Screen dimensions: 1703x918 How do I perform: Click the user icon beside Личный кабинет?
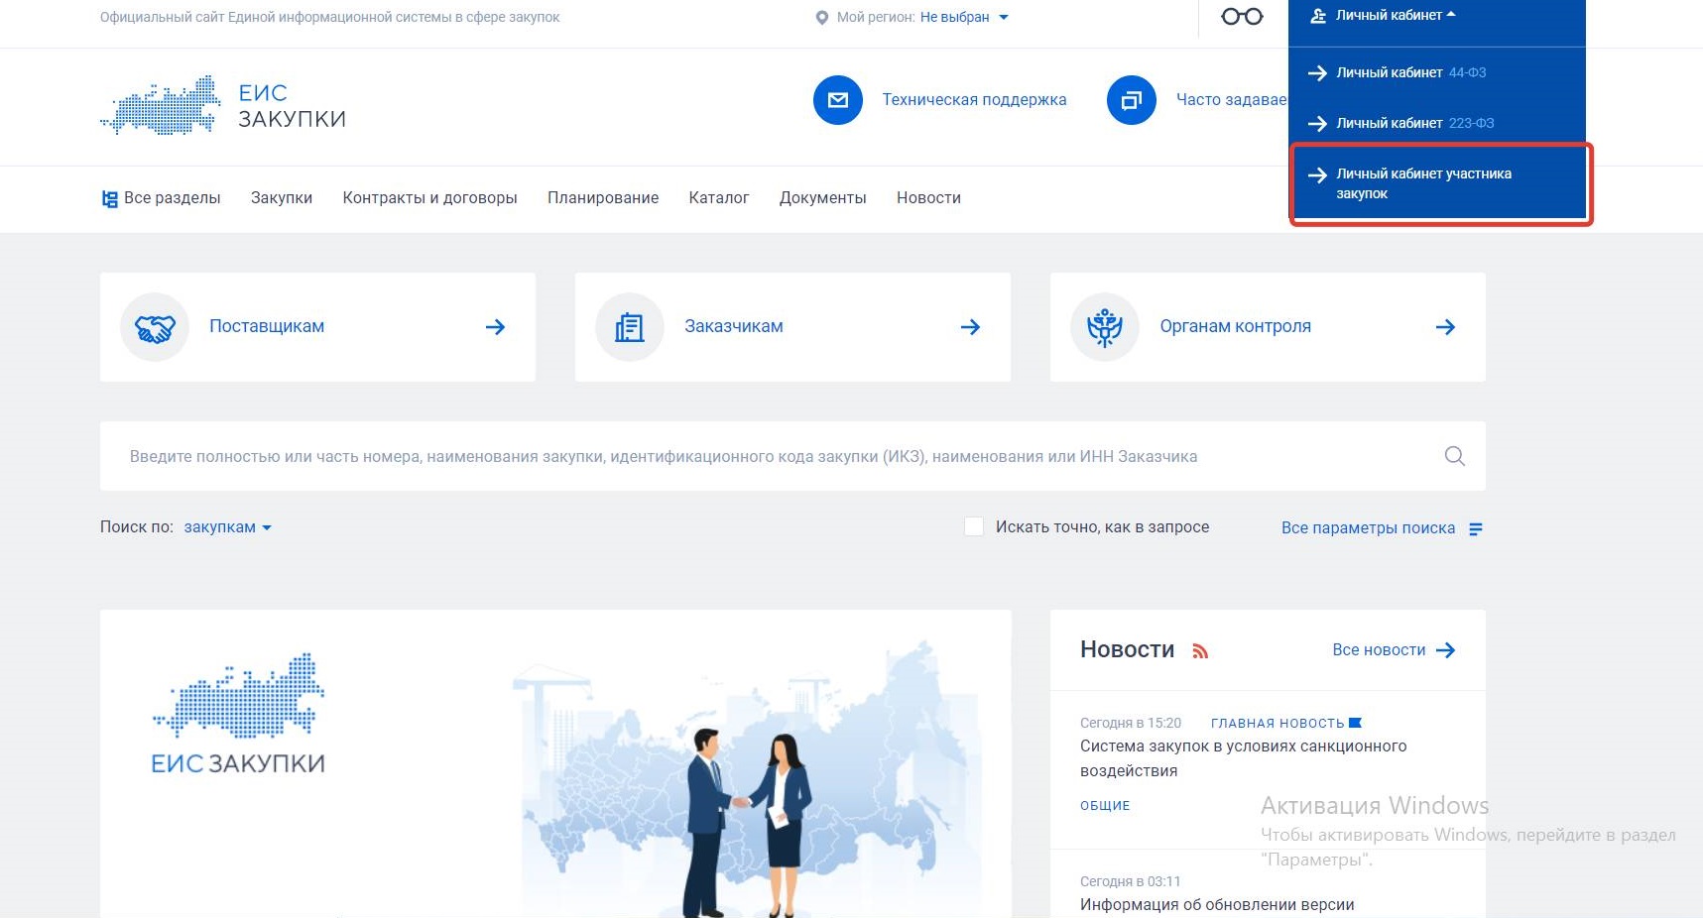pos(1318,16)
